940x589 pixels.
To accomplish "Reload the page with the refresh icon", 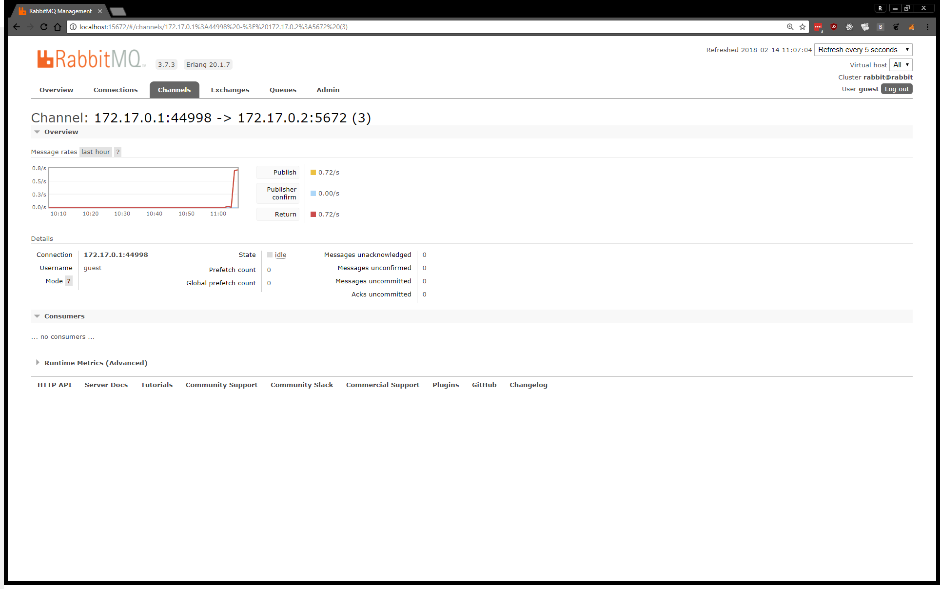I will tap(44, 27).
